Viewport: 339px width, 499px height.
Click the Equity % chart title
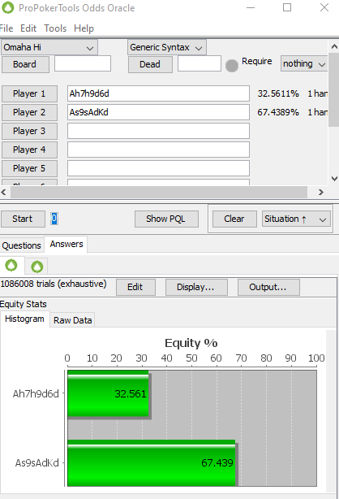(x=191, y=343)
